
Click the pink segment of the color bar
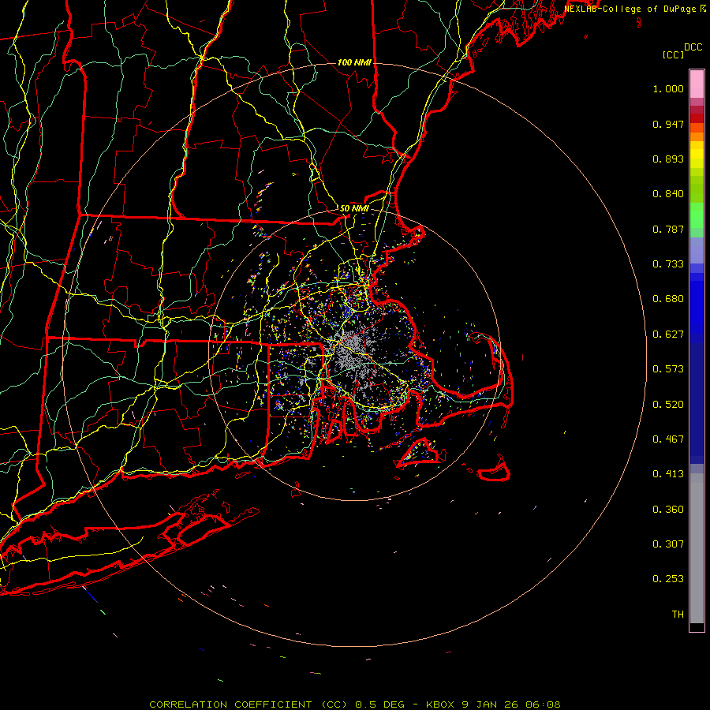[697, 84]
